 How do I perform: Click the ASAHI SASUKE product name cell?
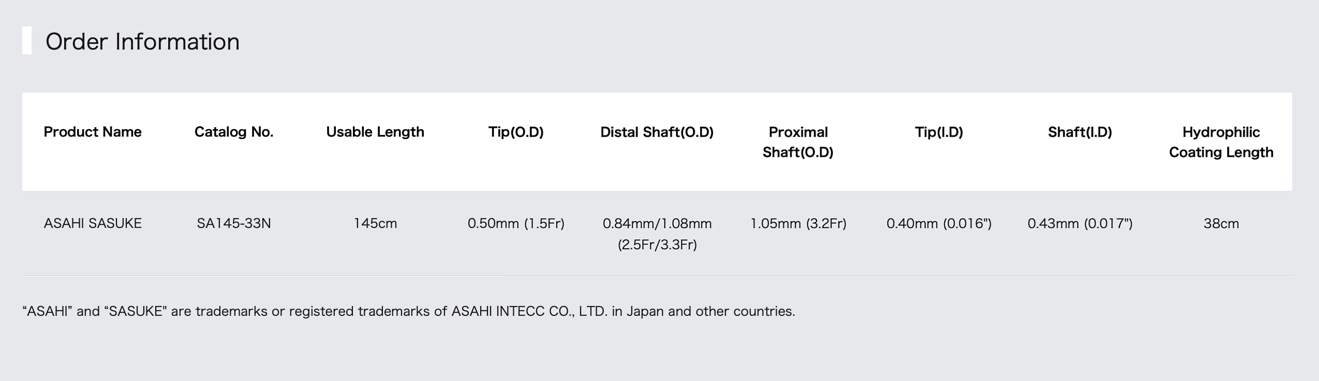93,223
